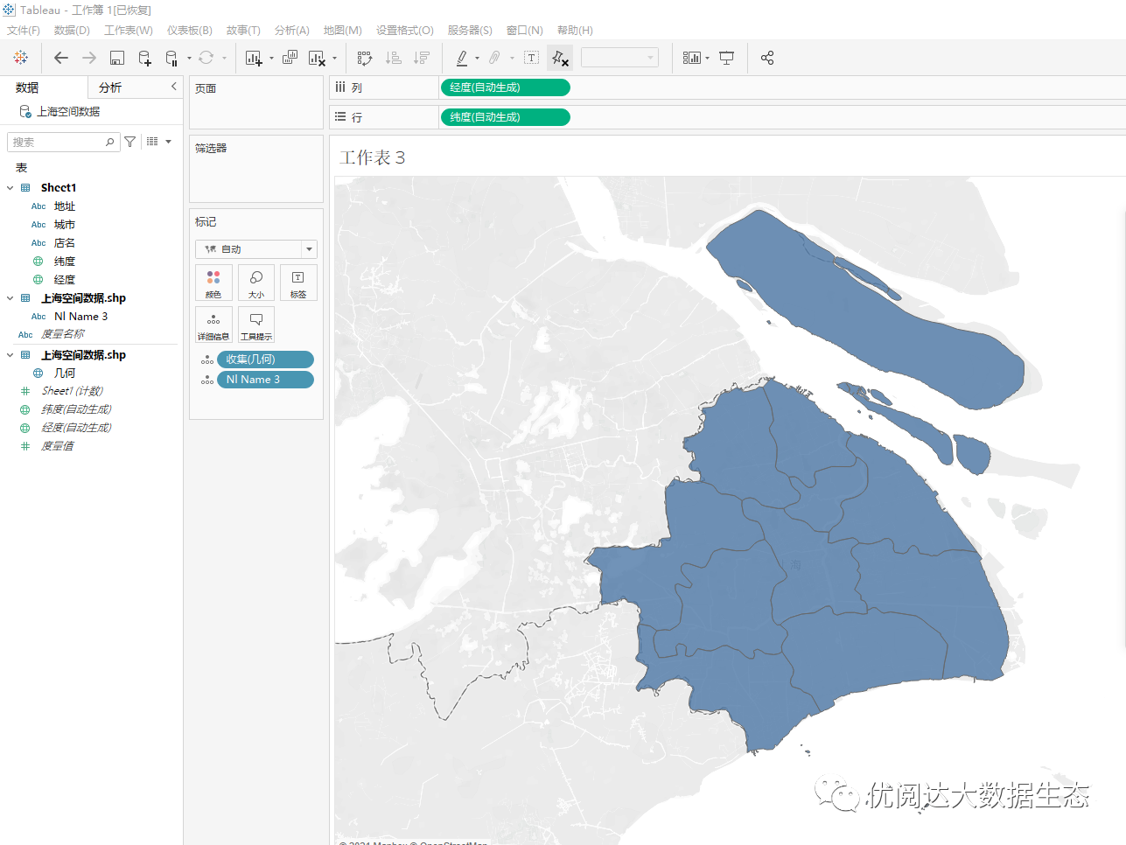
Task: Create a new worksheet from toolbar
Action: click(254, 58)
